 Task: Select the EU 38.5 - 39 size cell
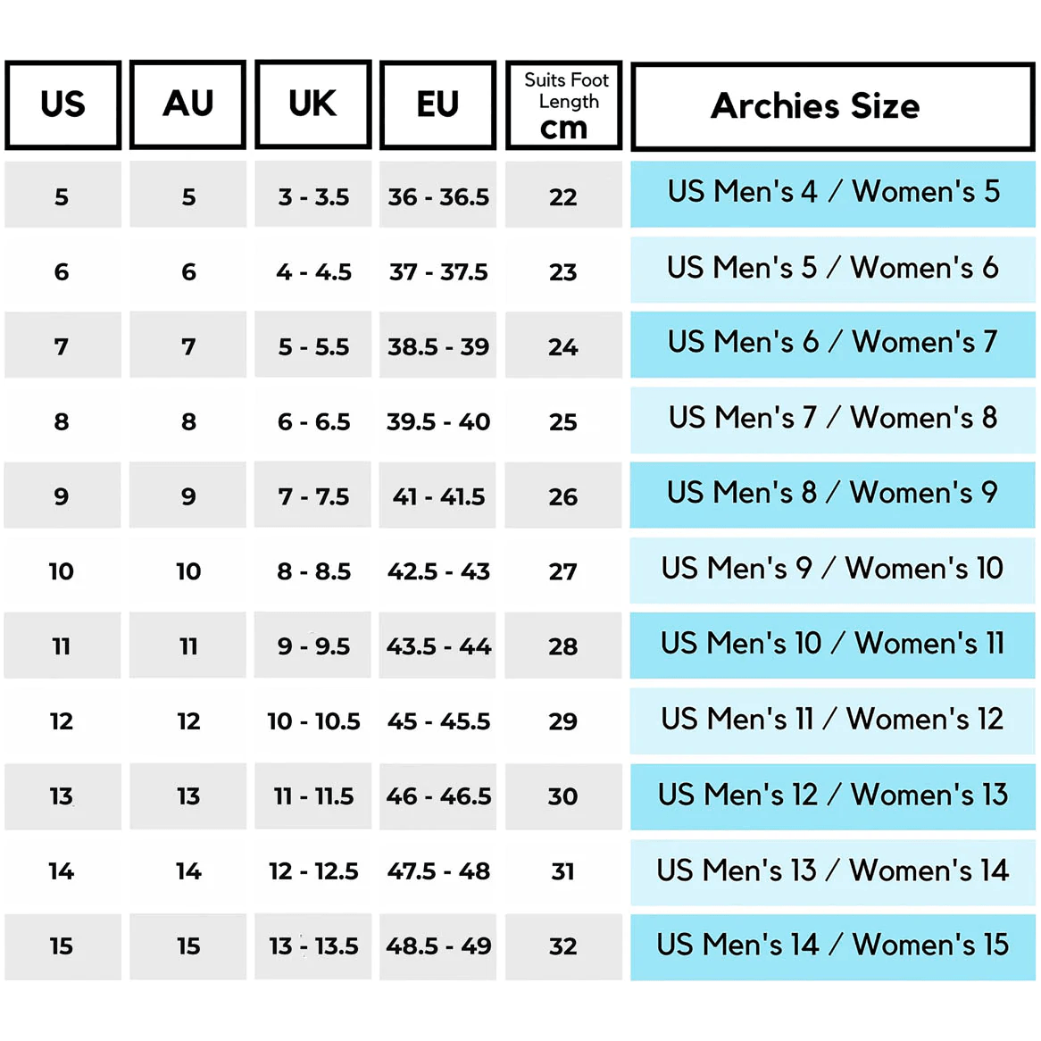click(437, 346)
